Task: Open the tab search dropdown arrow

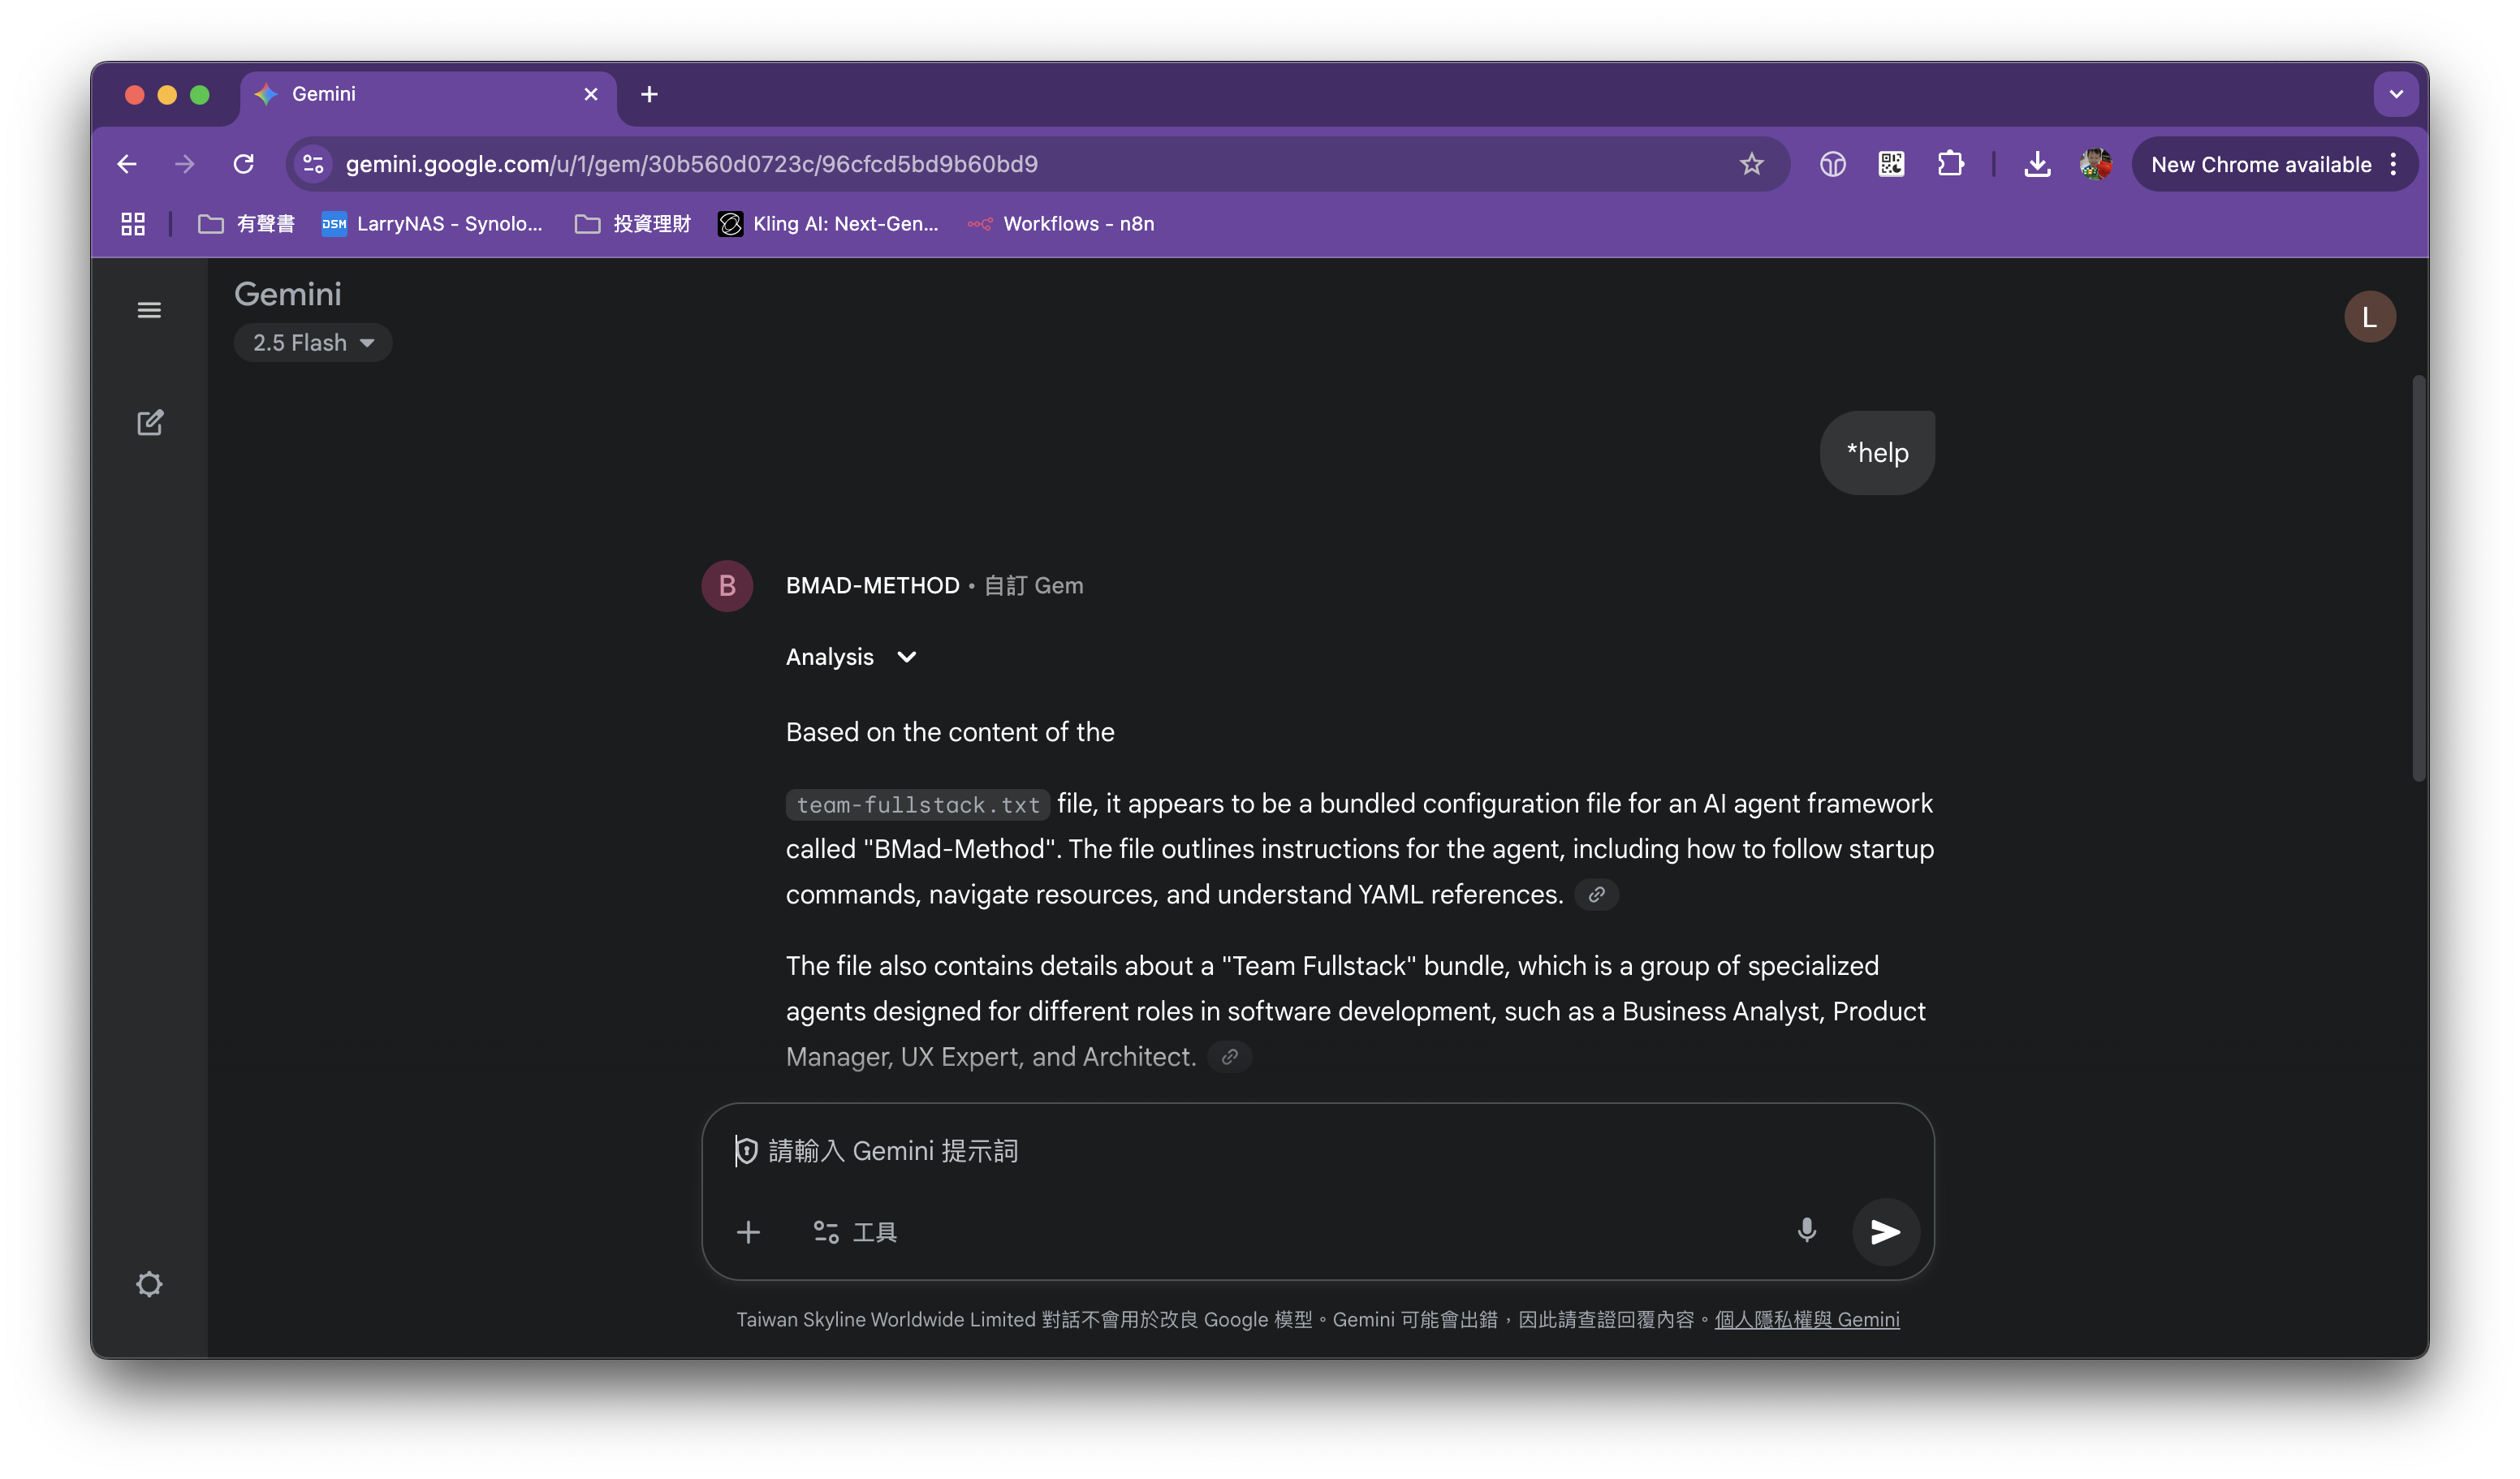Action: tap(2396, 94)
